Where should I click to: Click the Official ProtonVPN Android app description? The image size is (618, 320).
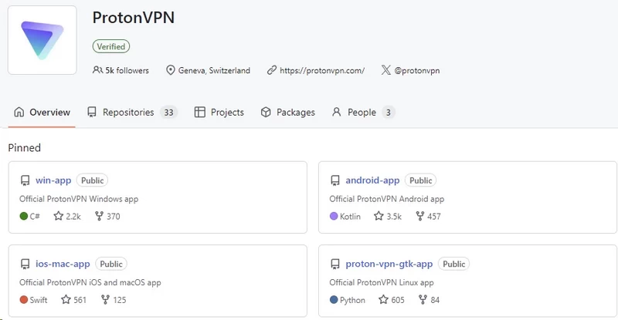(387, 199)
